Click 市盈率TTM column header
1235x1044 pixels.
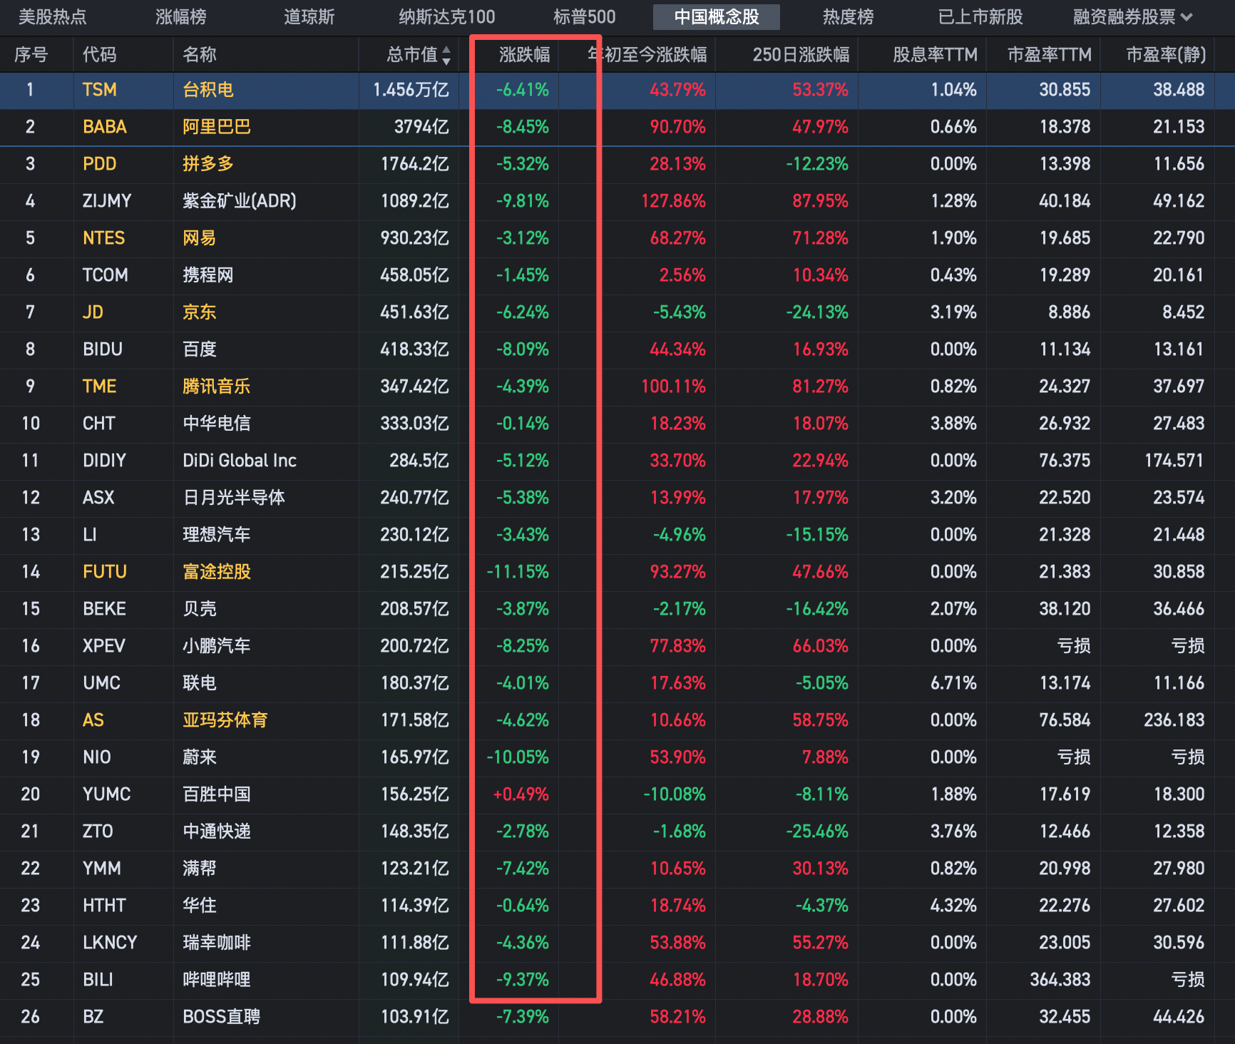click(1049, 54)
